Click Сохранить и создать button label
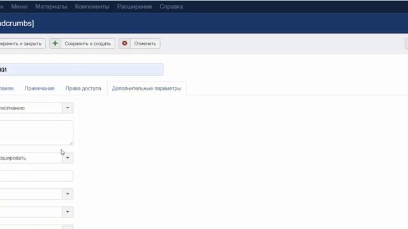Viewport: 408px width, 229px height. point(88,44)
